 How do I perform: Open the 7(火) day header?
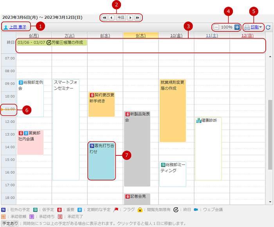pyautogui.click(x=70, y=36)
